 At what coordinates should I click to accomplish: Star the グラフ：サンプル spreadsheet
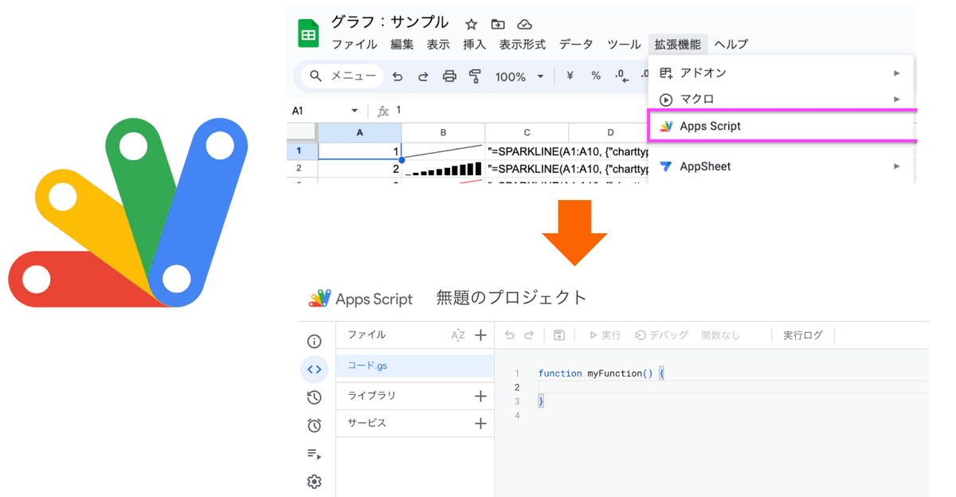[470, 24]
